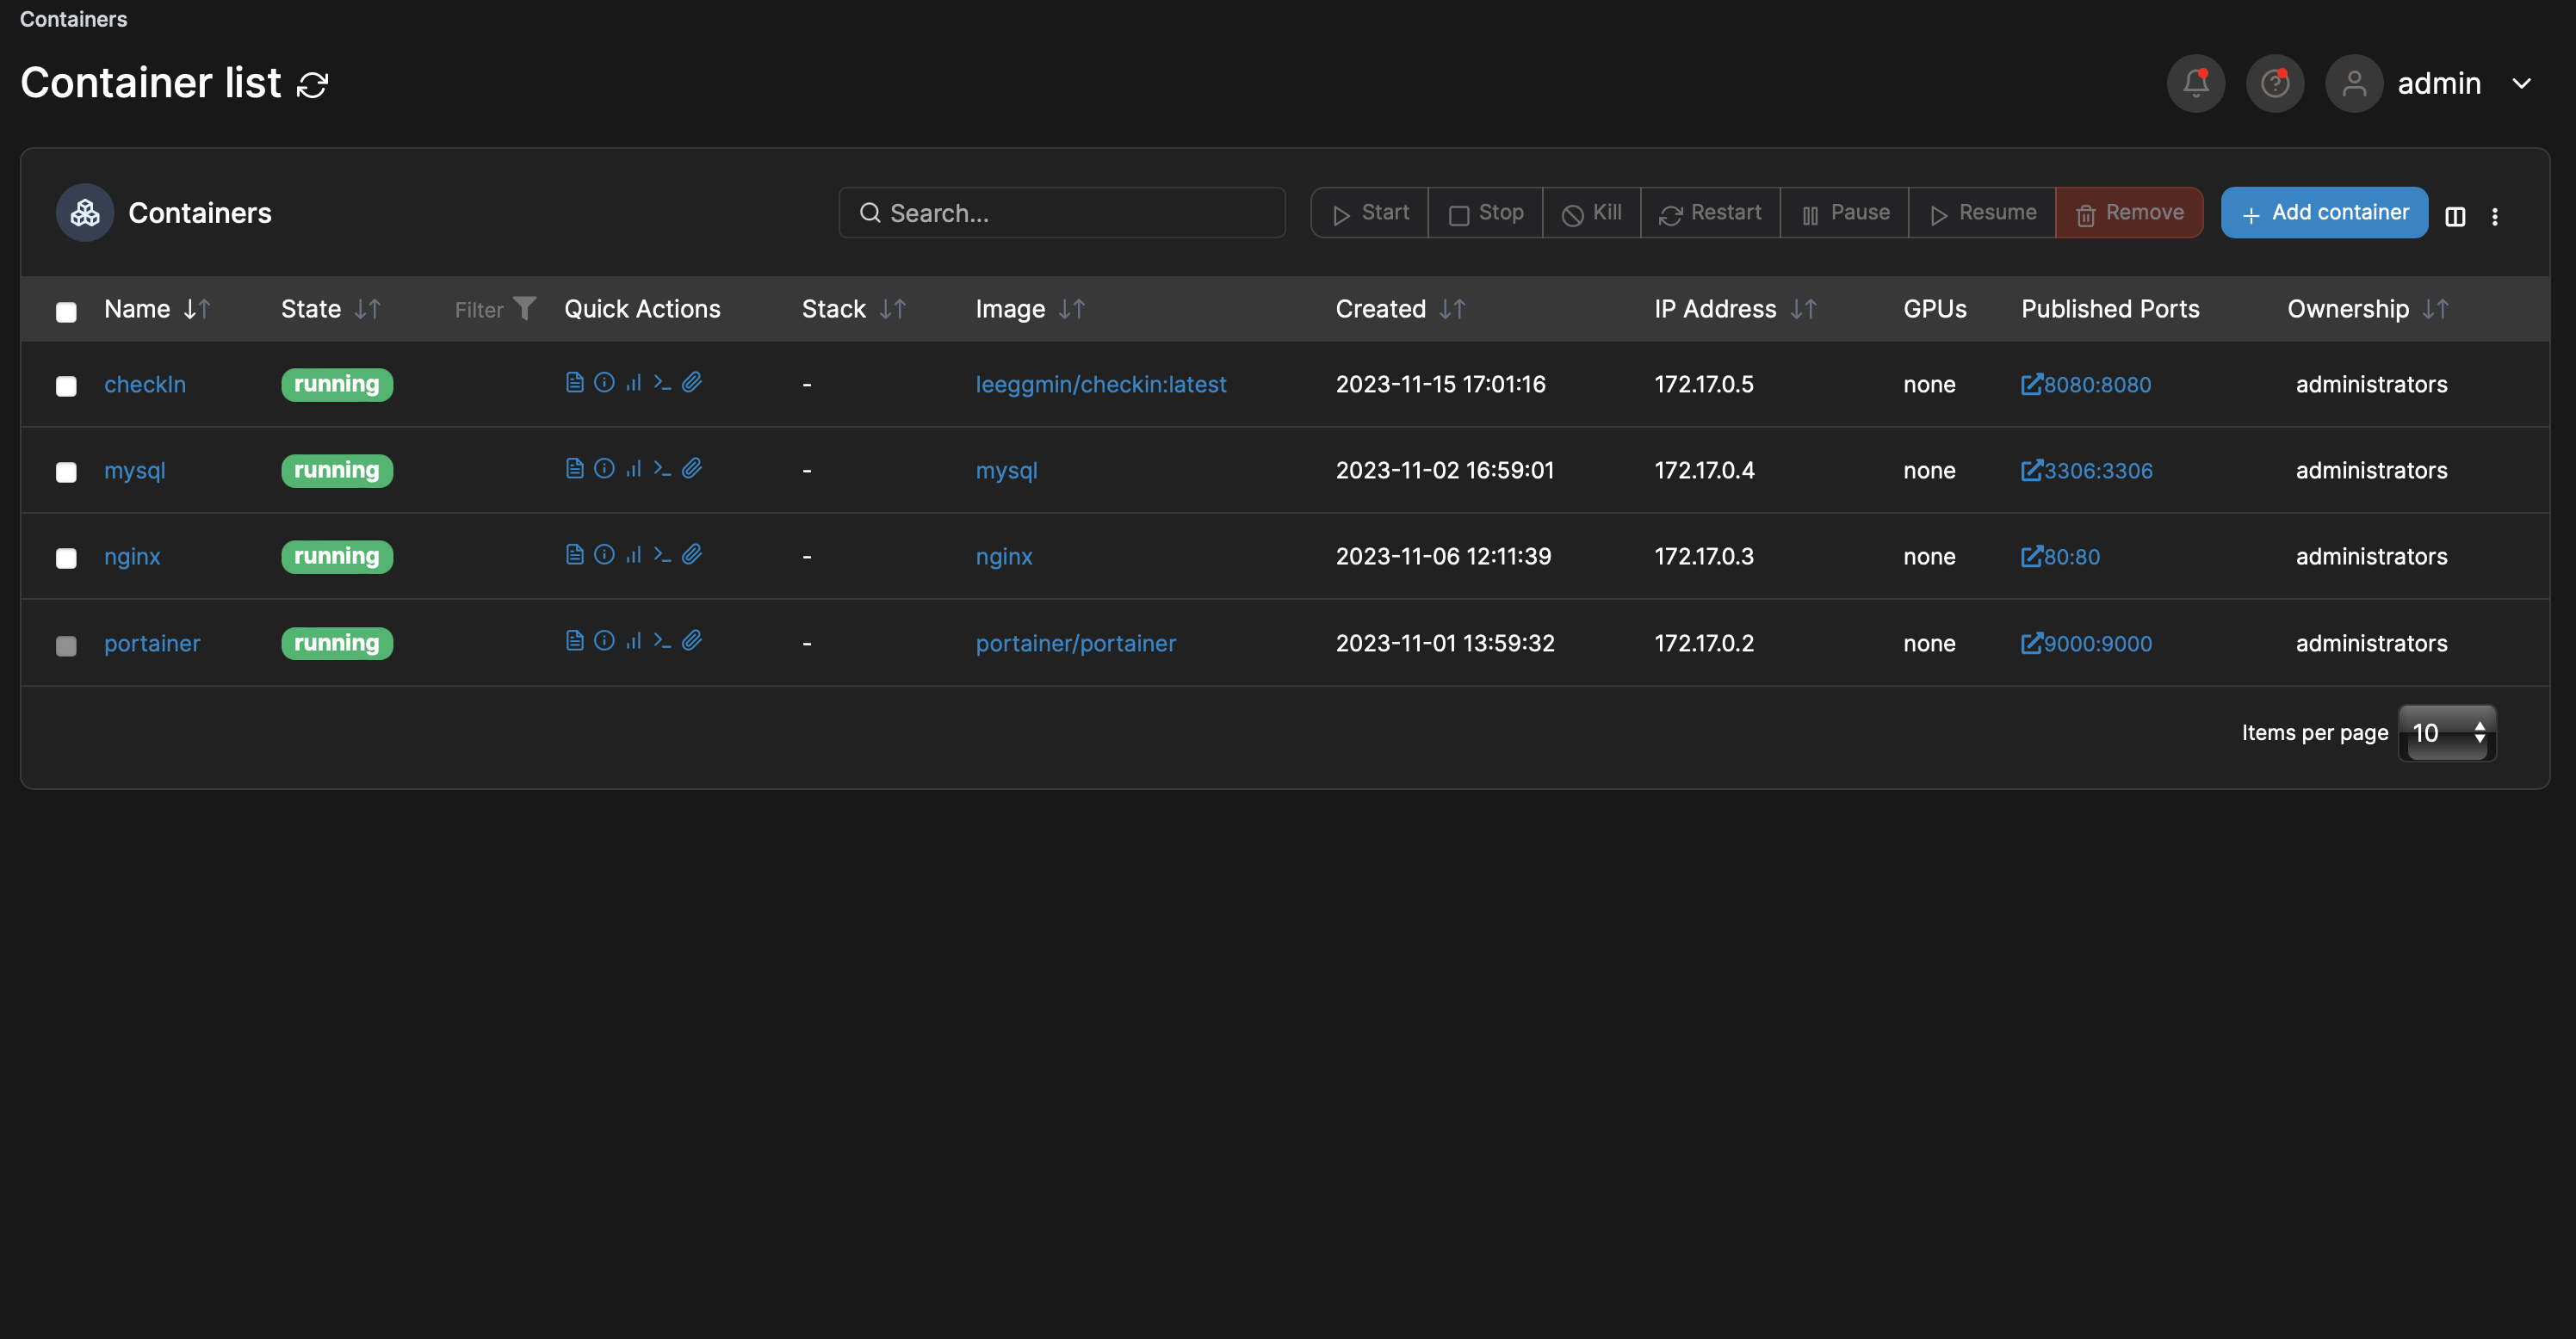This screenshot has width=2576, height=1339.
Task: Open the three-dot table settings menu
Action: 2494,216
